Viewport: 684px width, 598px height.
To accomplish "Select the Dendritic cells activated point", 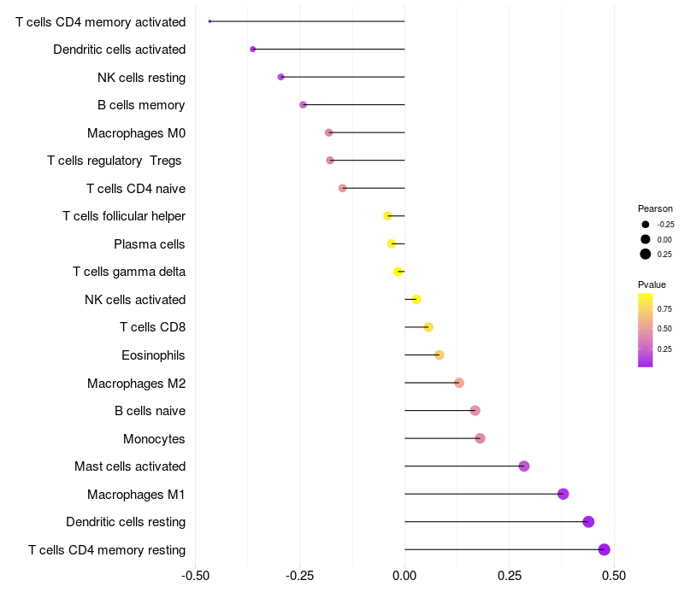I will click(x=252, y=50).
